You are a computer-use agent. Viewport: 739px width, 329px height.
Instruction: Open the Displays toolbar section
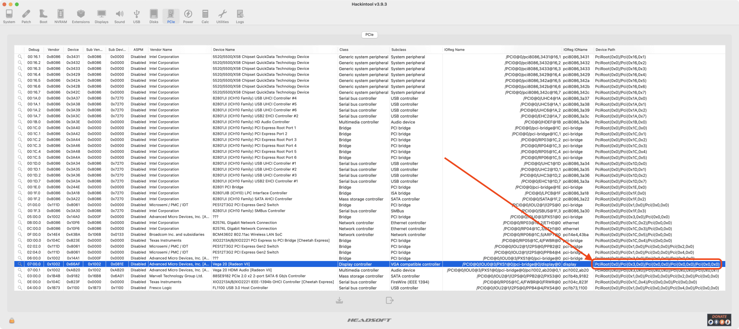[102, 16]
